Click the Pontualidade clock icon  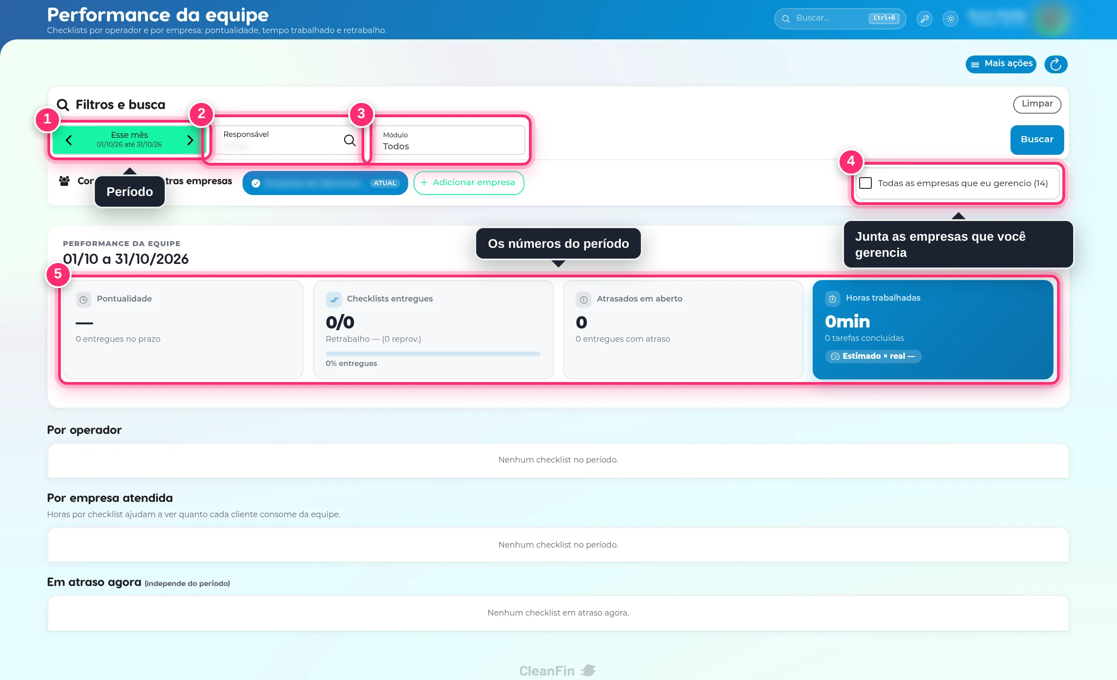point(83,299)
